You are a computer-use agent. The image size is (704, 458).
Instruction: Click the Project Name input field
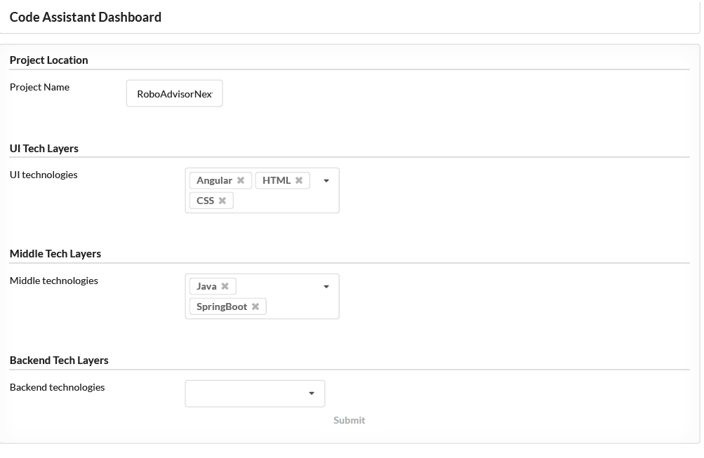[x=175, y=93]
